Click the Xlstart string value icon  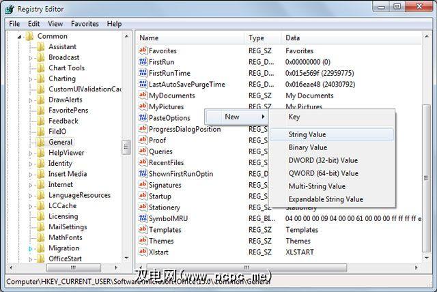(143, 252)
